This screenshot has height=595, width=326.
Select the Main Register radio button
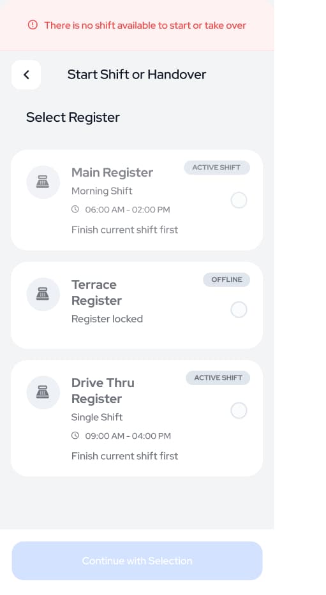click(x=239, y=200)
